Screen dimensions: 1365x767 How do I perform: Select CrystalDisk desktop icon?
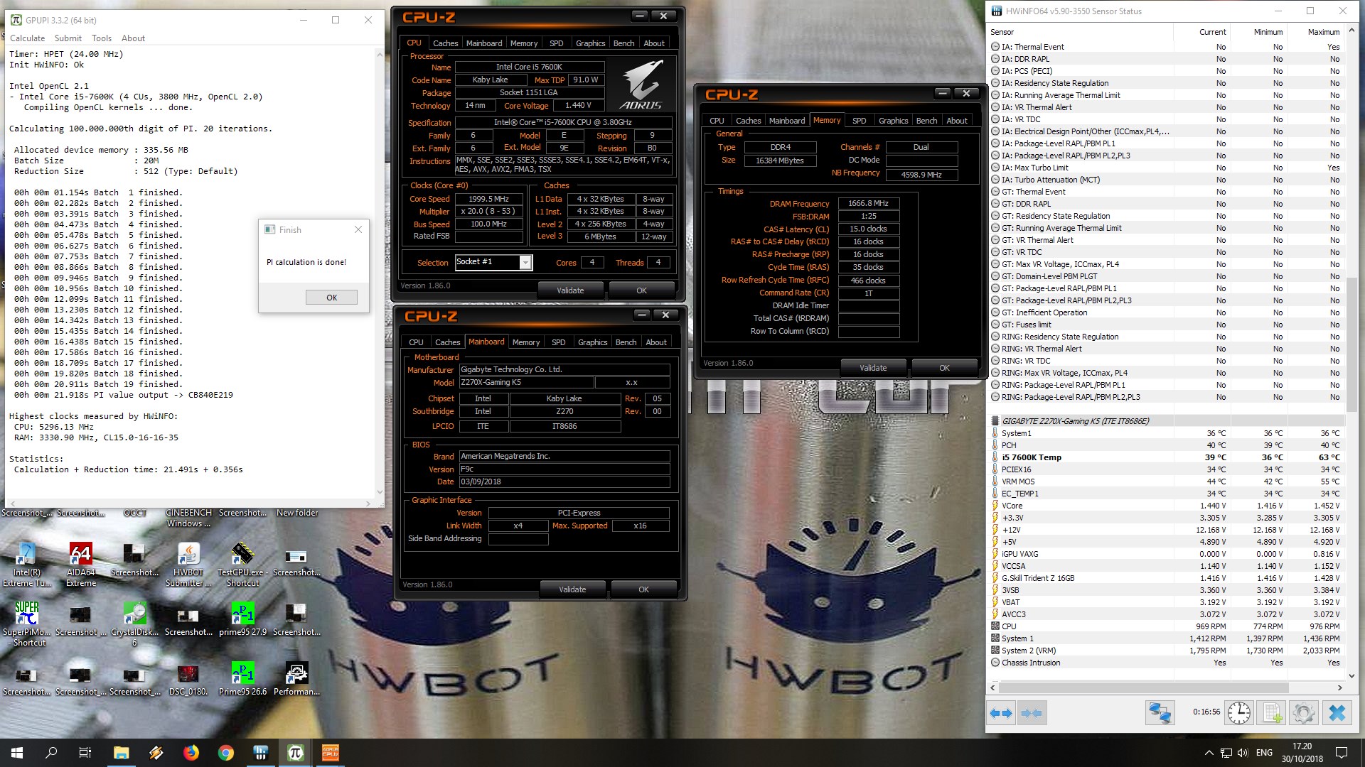click(x=134, y=624)
